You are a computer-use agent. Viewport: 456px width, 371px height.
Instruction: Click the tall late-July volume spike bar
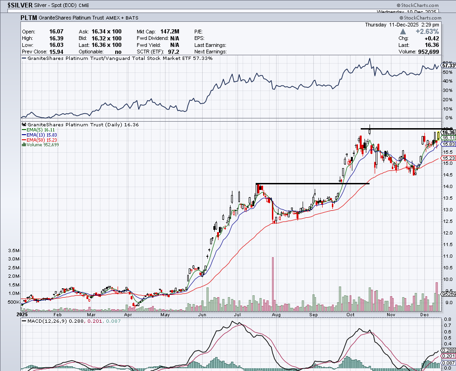[273, 284]
